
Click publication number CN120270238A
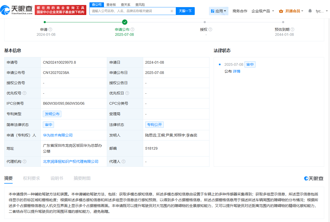[x=56, y=73]
